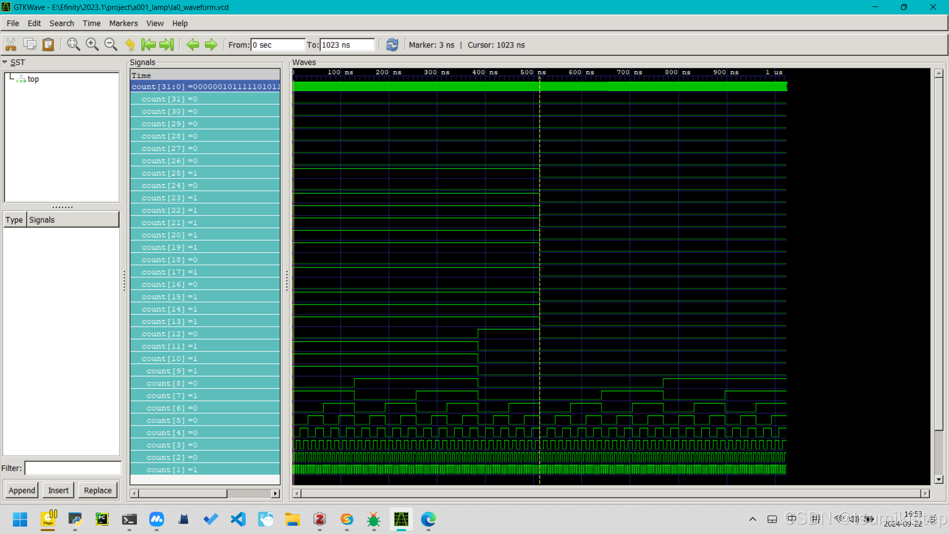The height and width of the screenshot is (534, 949).
Task: Jump to the start of the waveform
Action: pyautogui.click(x=148, y=44)
